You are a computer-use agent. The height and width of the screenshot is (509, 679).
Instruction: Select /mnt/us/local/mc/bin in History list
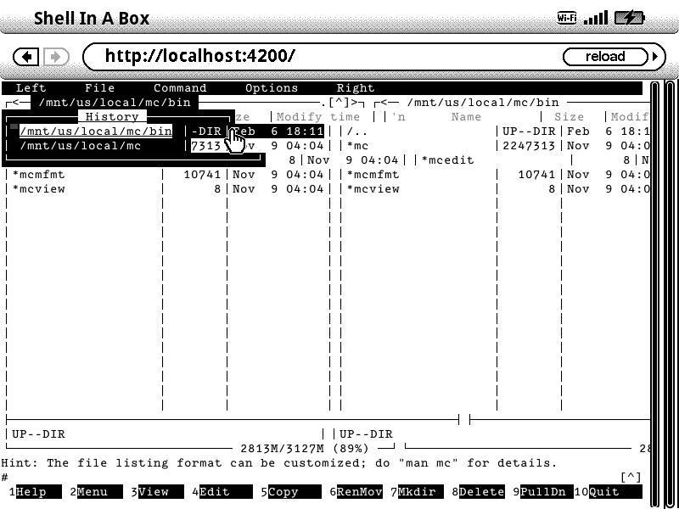click(96, 131)
